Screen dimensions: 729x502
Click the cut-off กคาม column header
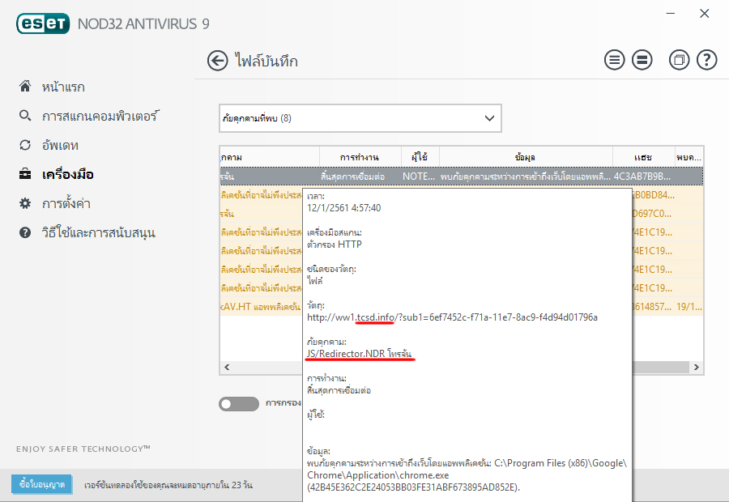(x=270, y=157)
